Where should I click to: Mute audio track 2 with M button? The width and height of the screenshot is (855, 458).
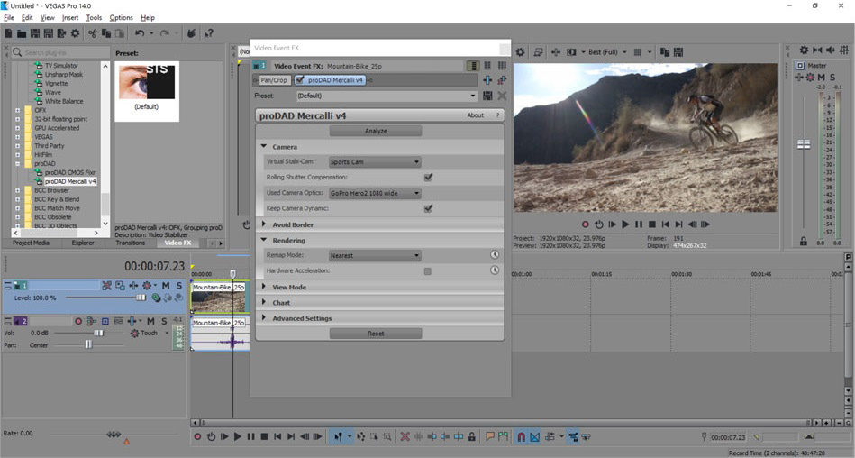coord(150,322)
